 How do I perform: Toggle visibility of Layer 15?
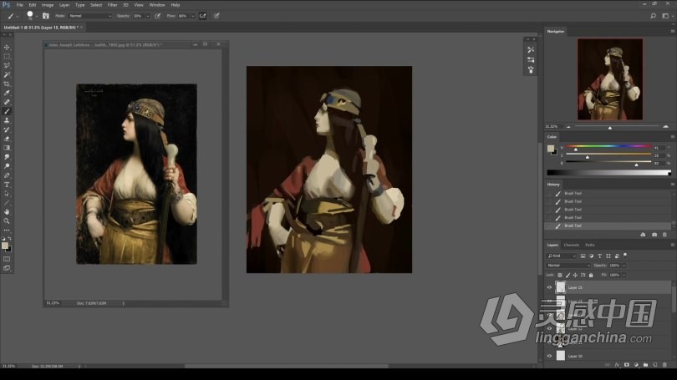click(x=549, y=287)
